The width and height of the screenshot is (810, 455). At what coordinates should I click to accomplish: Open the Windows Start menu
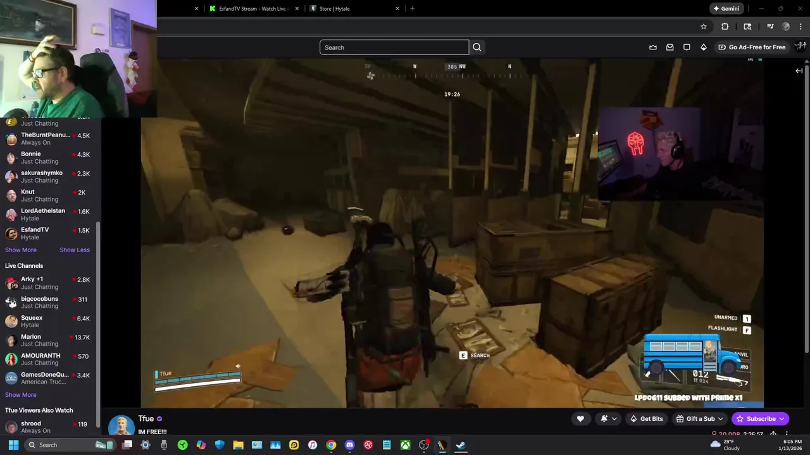[13, 445]
